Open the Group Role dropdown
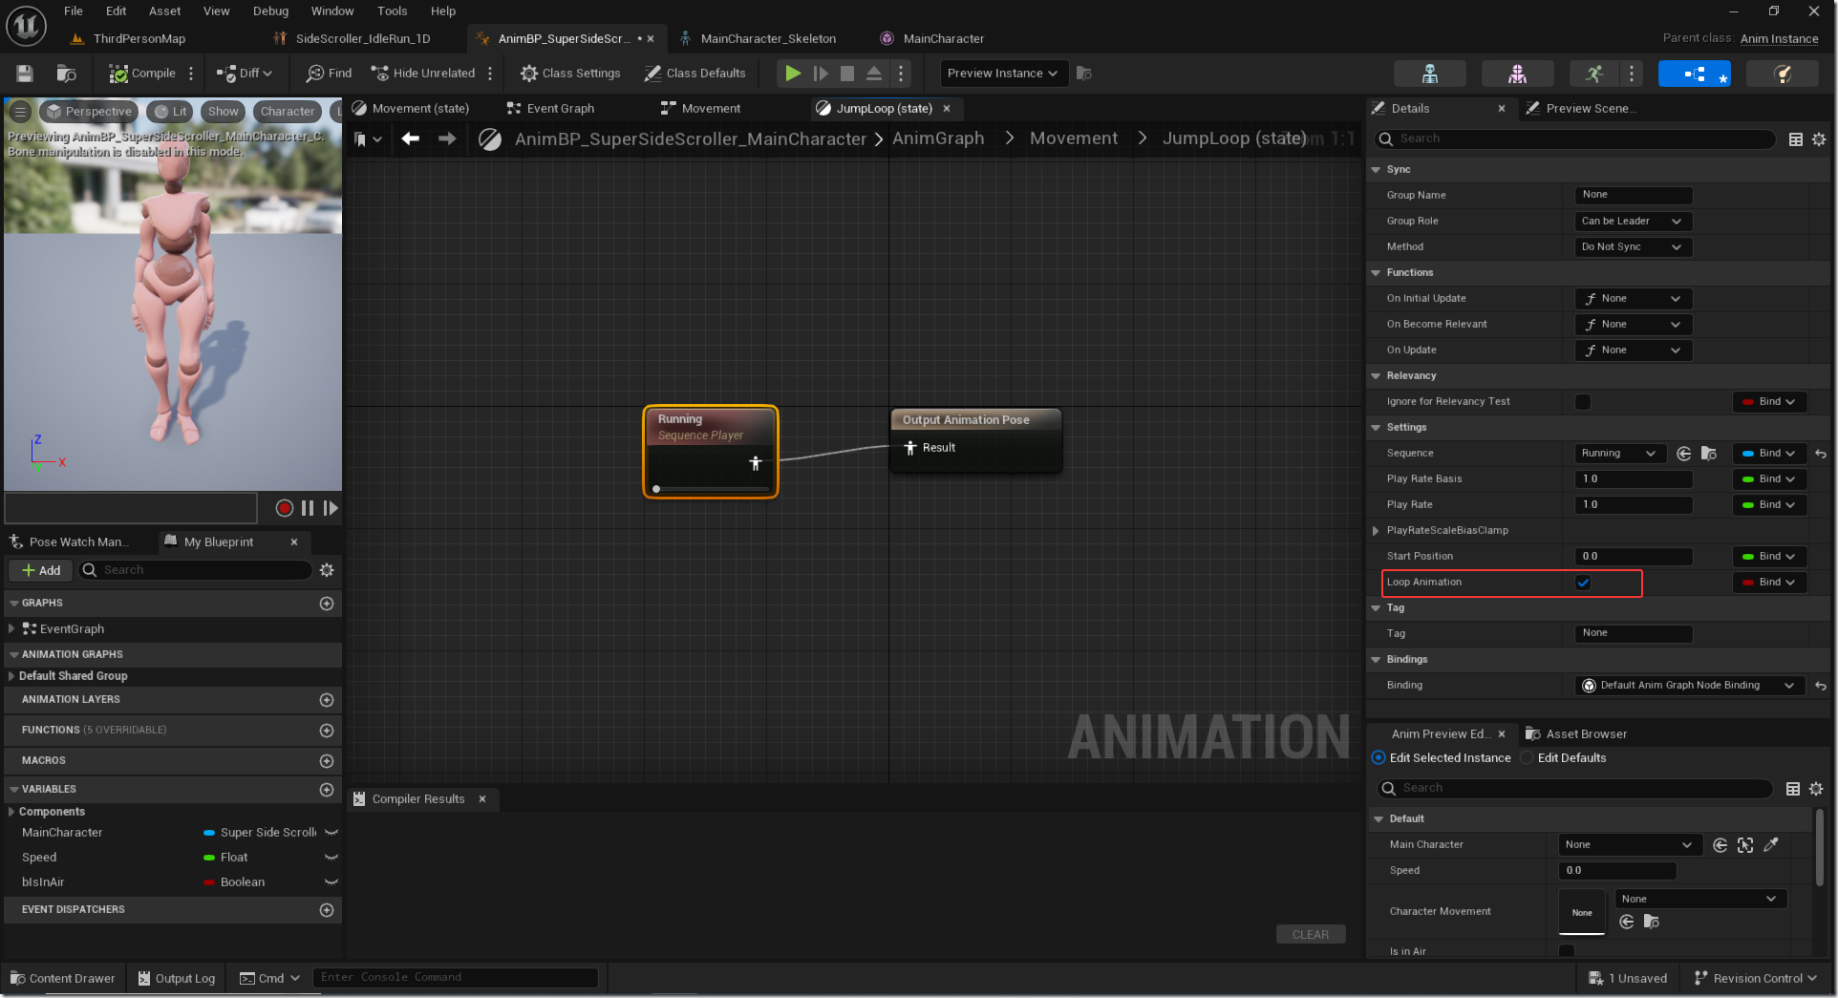Screen dimensions: 1838x998 point(1634,222)
